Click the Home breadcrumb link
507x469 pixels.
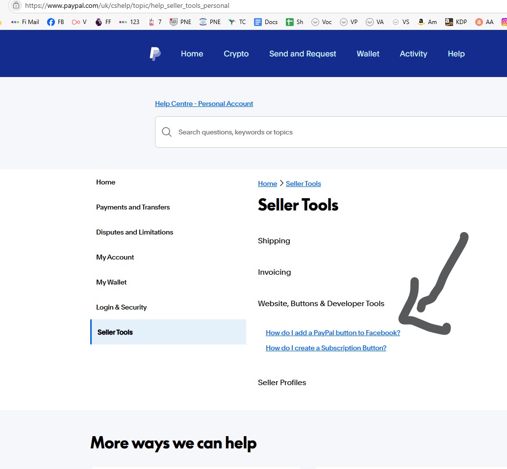267,183
